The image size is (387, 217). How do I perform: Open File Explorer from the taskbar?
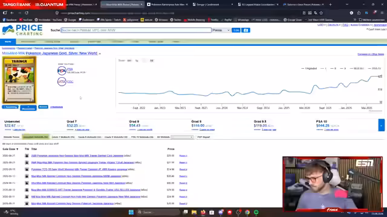click(194, 212)
